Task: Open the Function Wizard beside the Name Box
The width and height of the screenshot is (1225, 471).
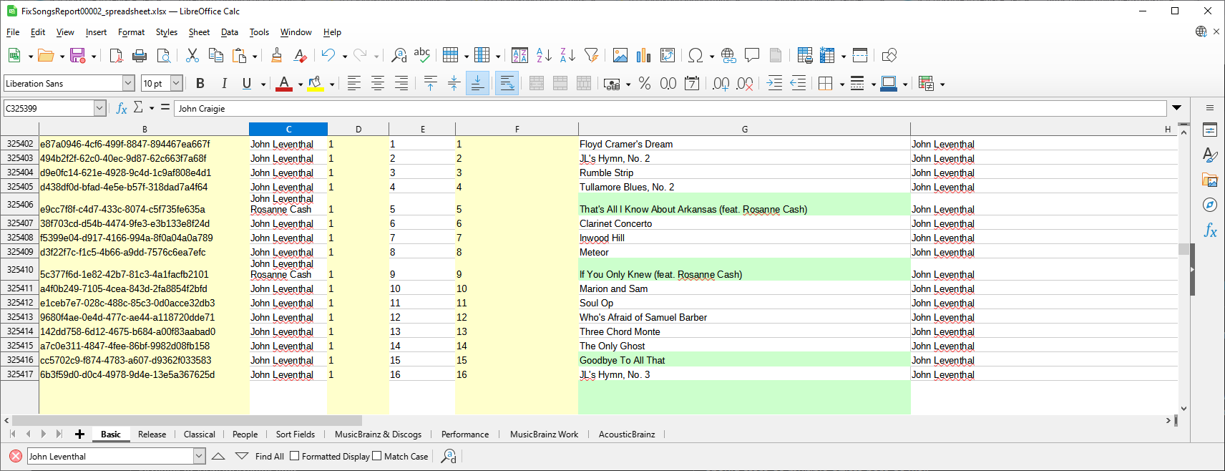Action: pos(122,108)
